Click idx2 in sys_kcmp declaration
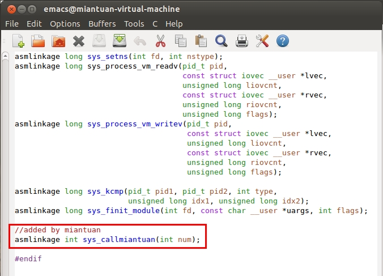This screenshot has width=383, height=276. (291, 201)
